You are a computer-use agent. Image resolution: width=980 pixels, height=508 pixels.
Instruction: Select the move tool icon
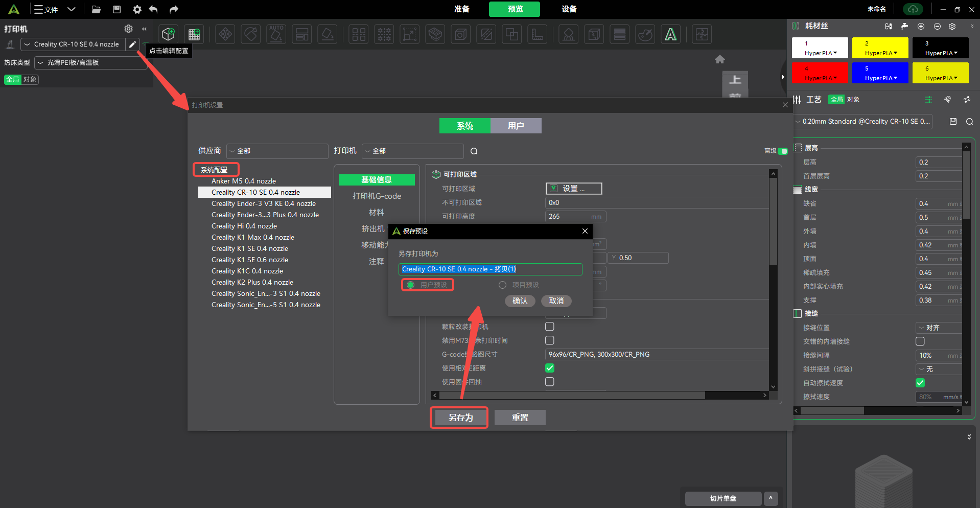(225, 34)
